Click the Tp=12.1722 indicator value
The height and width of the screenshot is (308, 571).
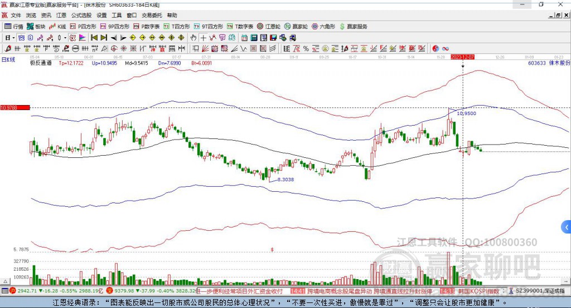pyautogui.click(x=71, y=63)
